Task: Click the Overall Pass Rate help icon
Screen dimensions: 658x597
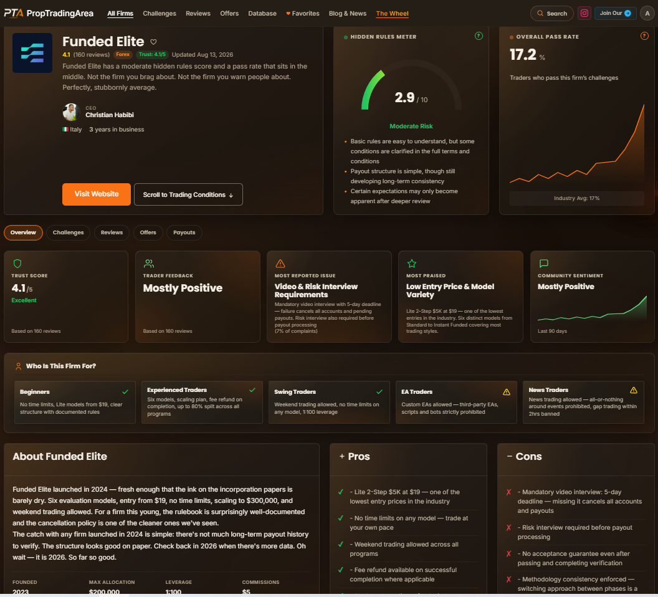Action: [x=644, y=36]
